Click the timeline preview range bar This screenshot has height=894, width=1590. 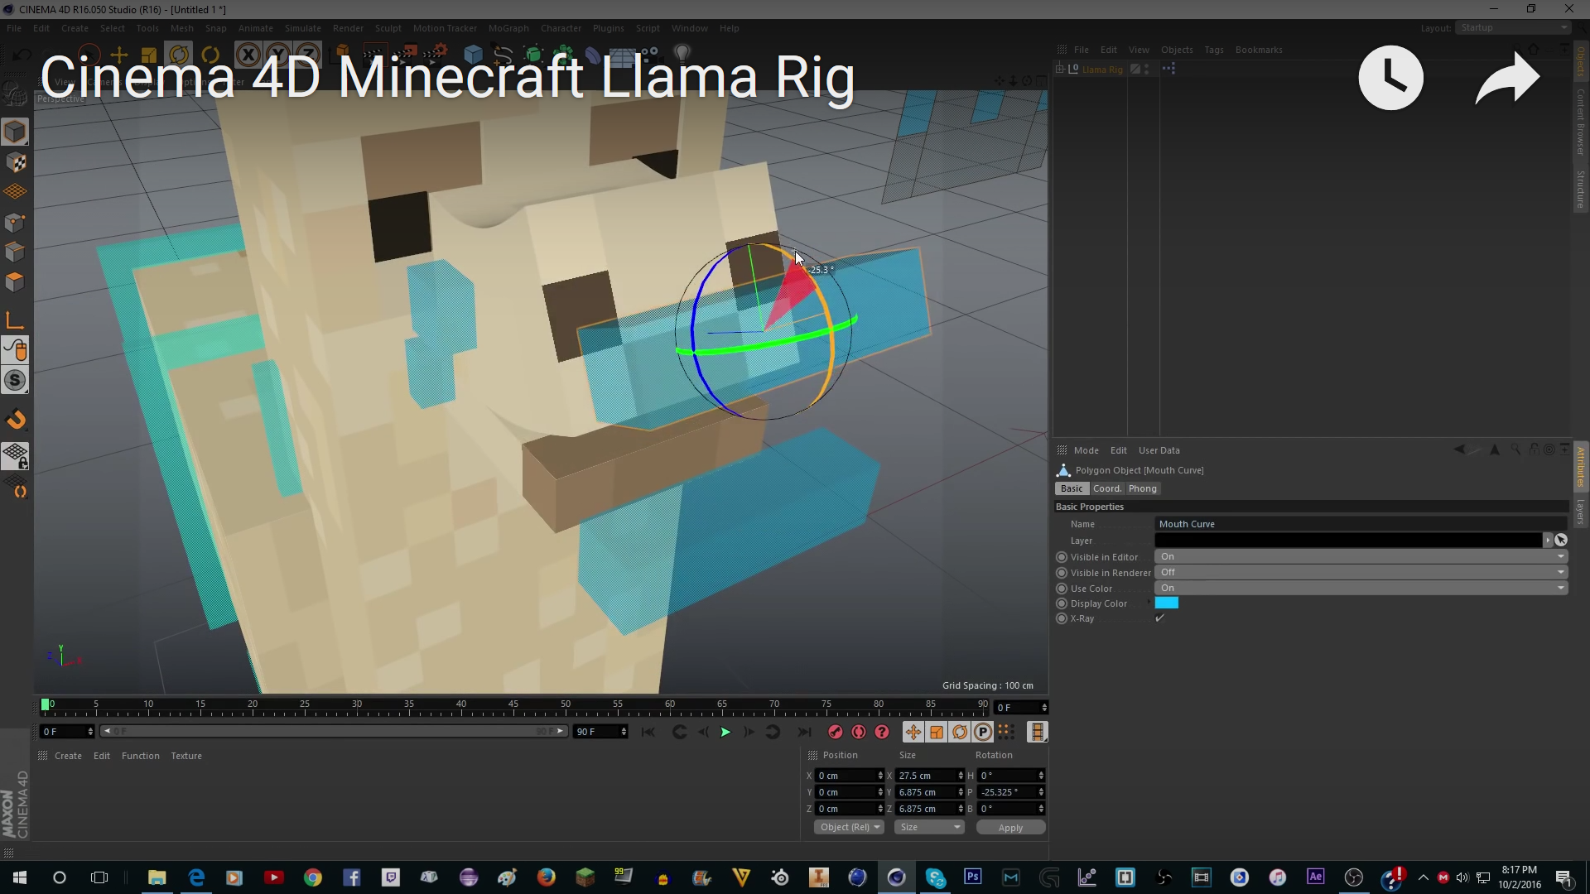(334, 731)
